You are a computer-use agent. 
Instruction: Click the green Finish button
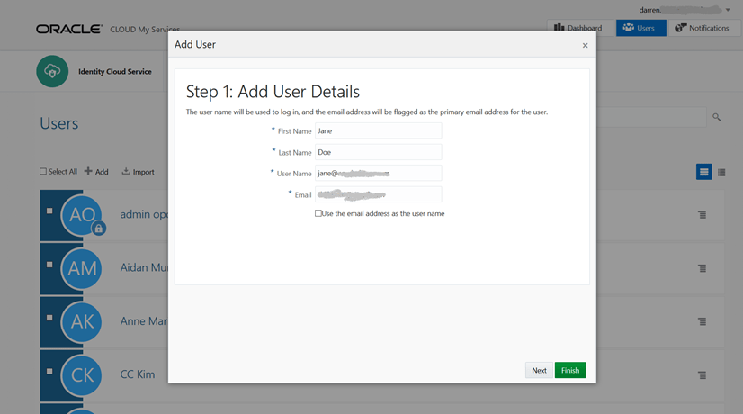click(570, 370)
